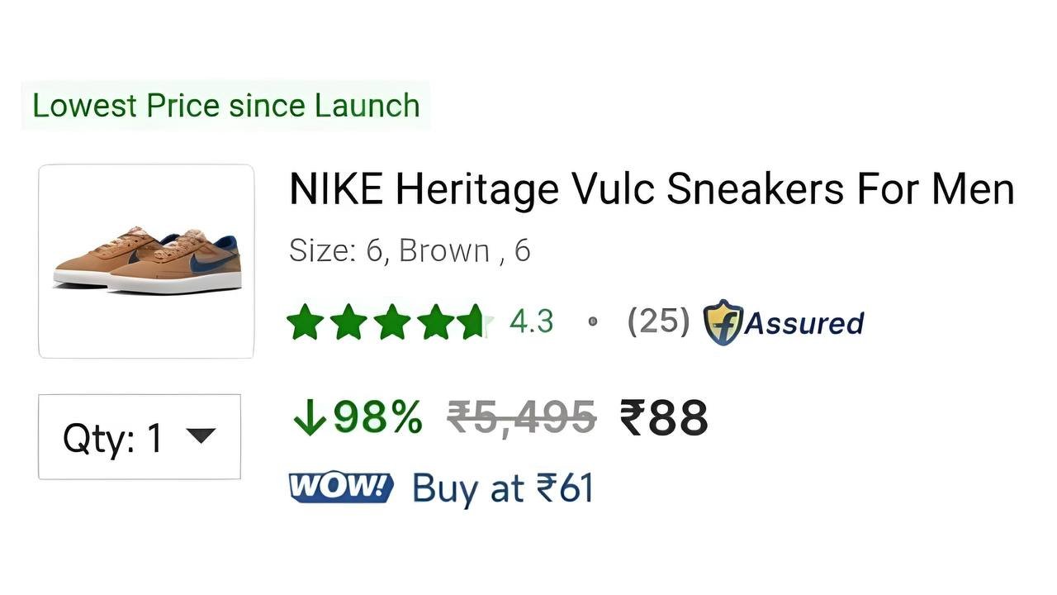This screenshot has height=595, width=1057.
Task: Click the Flipkart Assured shield icon
Action: (723, 321)
